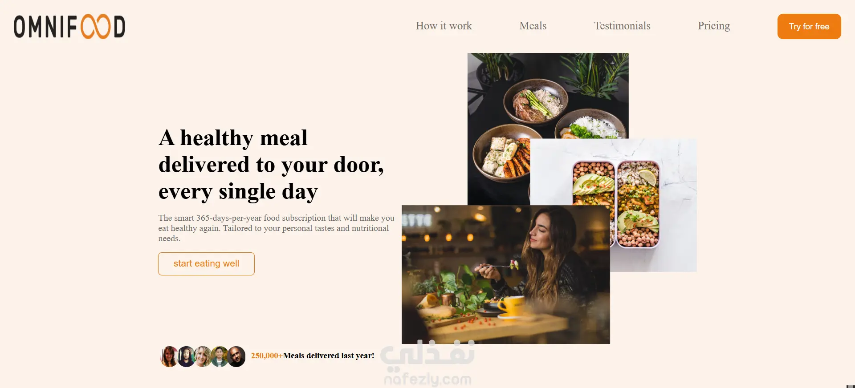The width and height of the screenshot is (855, 388).
Task: Select the Pricing nav link
Action: tap(714, 26)
